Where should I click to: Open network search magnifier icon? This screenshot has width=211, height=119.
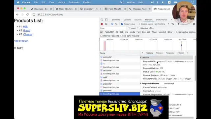[x=116, y=24]
